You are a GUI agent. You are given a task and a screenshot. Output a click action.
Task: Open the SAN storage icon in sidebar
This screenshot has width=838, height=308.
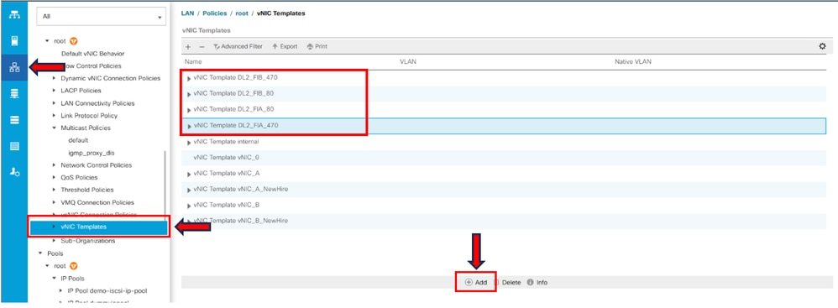[15, 94]
